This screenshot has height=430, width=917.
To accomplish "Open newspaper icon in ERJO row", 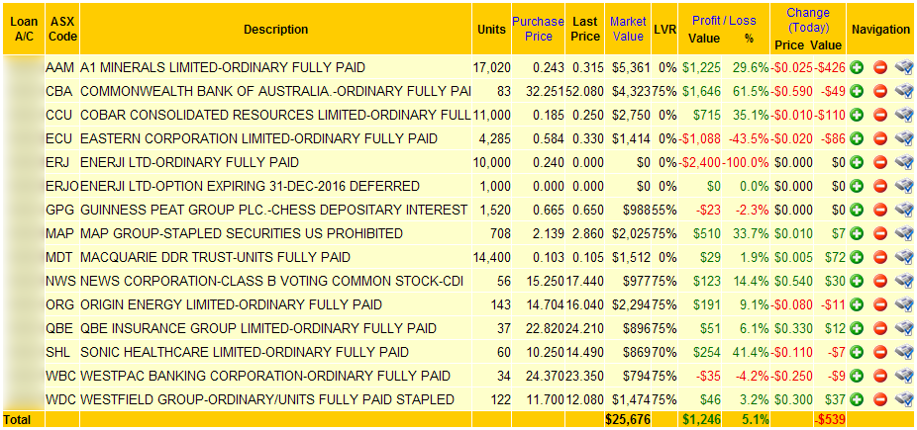I will point(904,186).
